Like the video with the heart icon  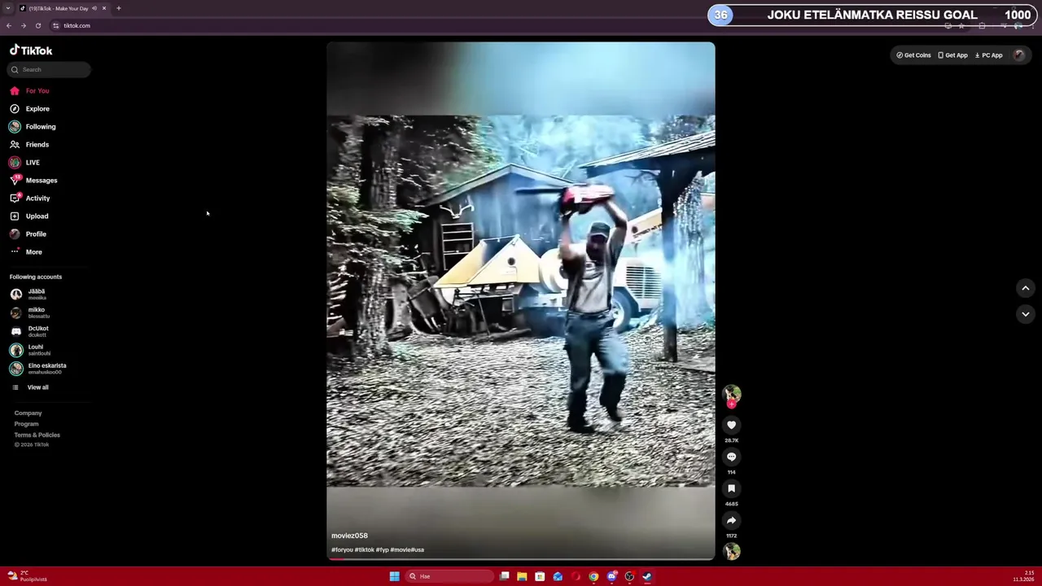[x=731, y=425]
